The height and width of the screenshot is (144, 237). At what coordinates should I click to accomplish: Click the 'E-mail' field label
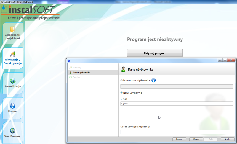click(x=124, y=99)
